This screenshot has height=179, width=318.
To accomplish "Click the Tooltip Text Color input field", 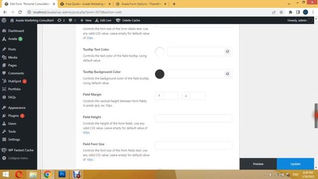I will (x=195, y=52).
